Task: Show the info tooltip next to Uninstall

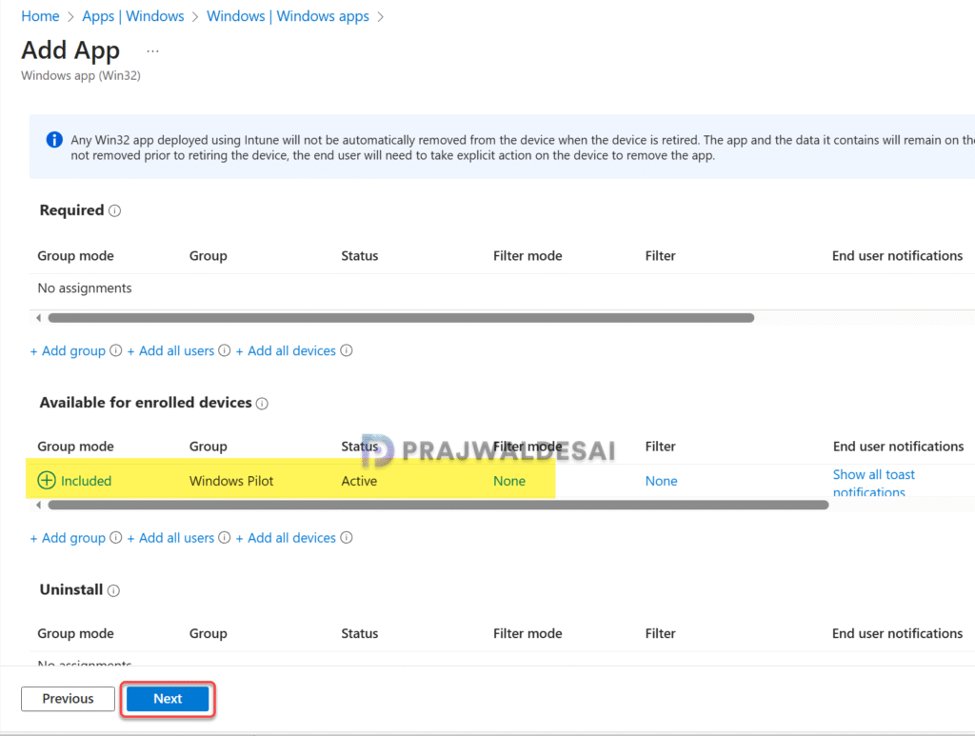Action: coord(113,590)
